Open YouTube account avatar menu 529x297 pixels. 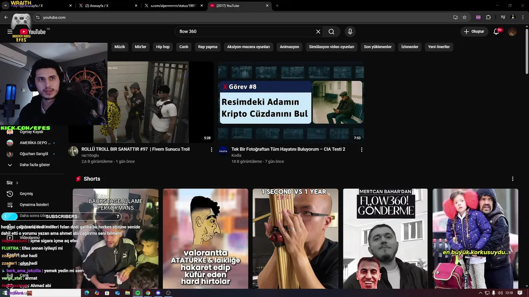pyautogui.click(x=512, y=32)
